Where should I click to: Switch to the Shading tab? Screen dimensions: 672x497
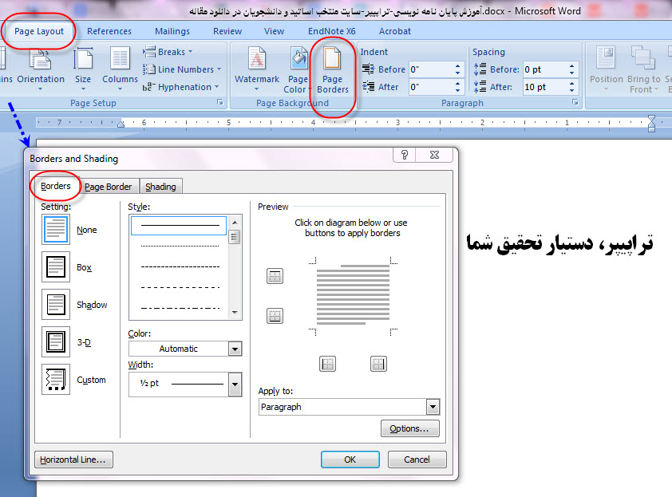coord(160,186)
